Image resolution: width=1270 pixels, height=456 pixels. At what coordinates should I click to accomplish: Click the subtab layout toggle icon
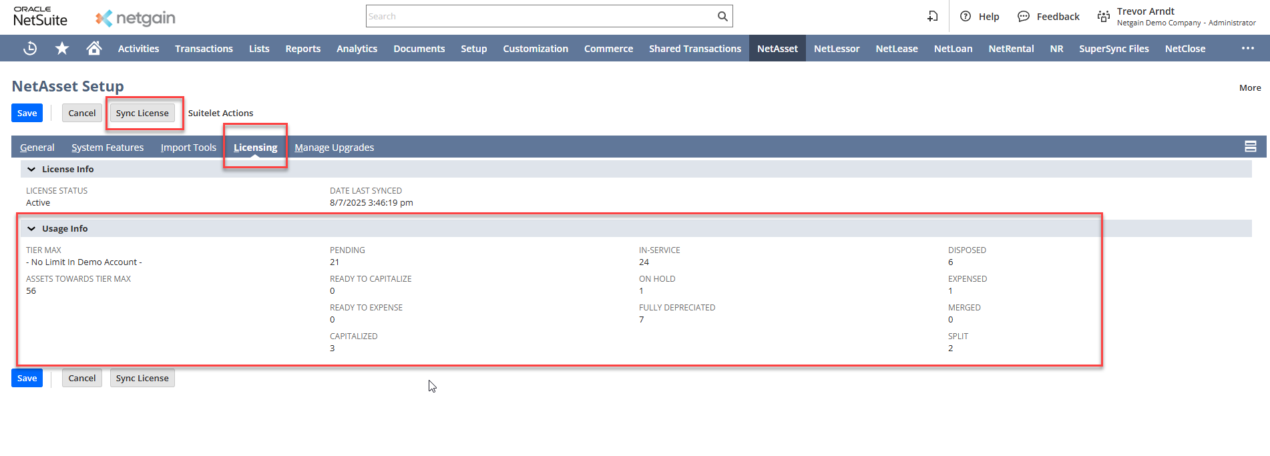pyautogui.click(x=1251, y=146)
